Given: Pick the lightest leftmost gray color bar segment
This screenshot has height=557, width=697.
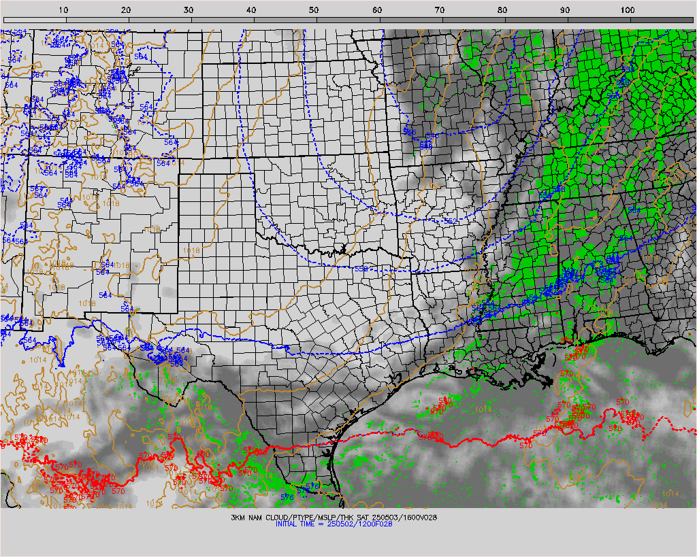Looking at the screenshot, I should [35, 20].
